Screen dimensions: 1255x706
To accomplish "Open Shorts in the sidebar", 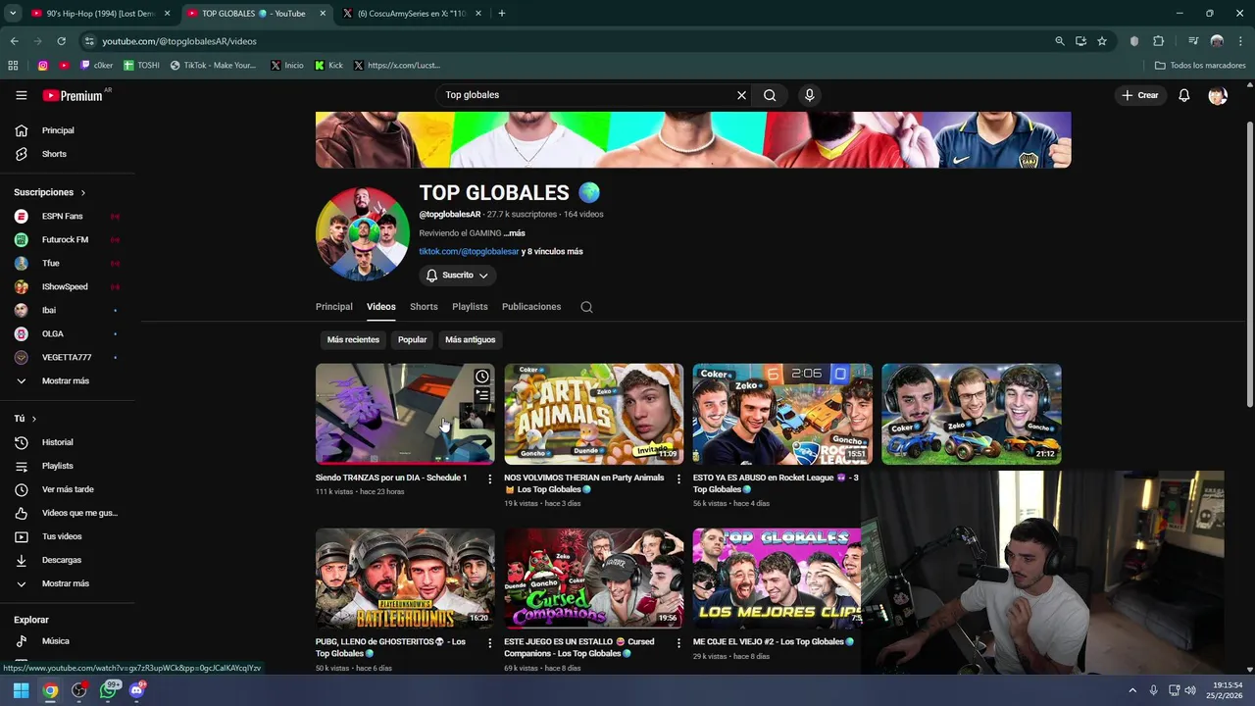I will point(69,154).
